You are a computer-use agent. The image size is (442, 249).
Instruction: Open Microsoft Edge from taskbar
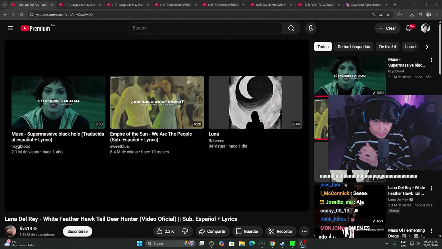[x=252, y=243]
